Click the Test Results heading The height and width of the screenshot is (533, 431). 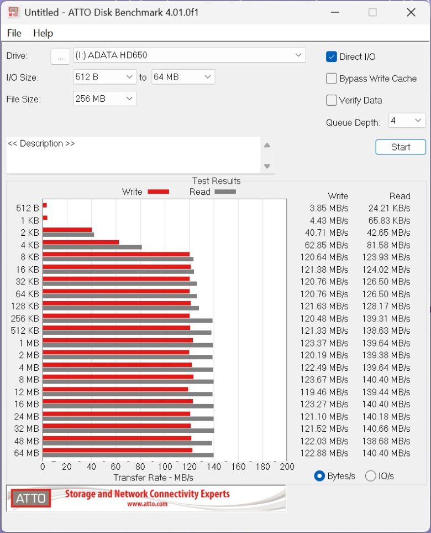point(217,181)
